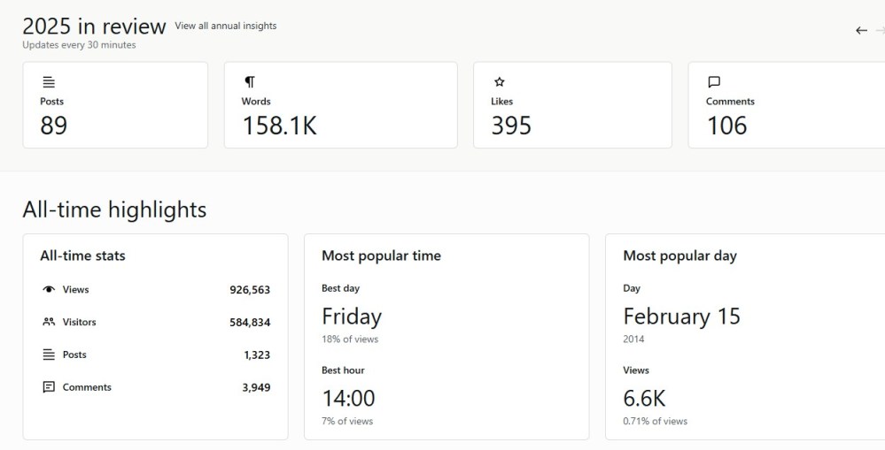Click the all-time Comments icon
This screenshot has height=450, width=885.
[x=49, y=387]
